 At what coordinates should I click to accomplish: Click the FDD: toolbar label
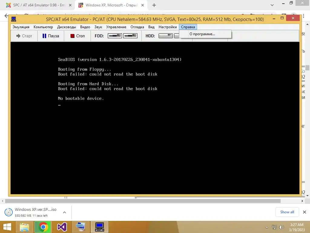pyautogui.click(x=99, y=36)
